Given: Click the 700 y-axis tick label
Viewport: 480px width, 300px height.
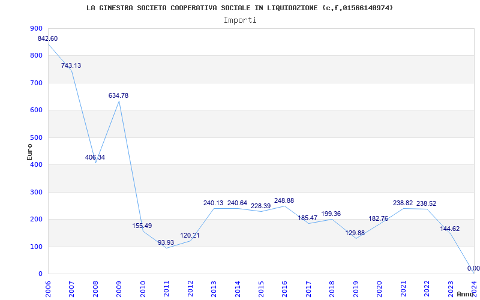Looking at the screenshot, I should click(36, 83).
